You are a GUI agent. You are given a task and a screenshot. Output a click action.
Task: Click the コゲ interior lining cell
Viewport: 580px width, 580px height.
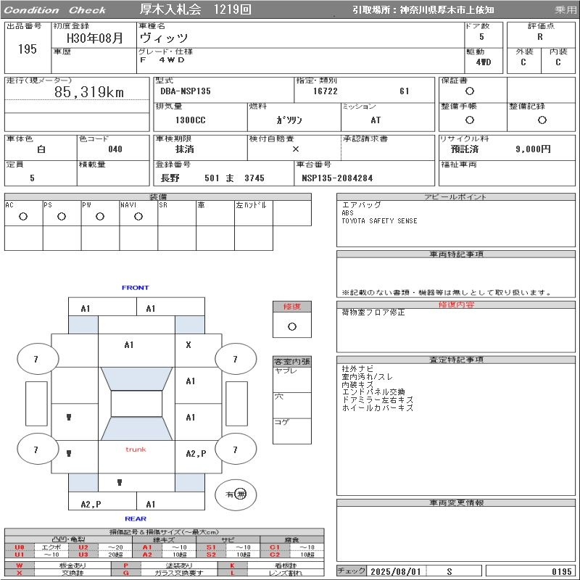point(292,431)
